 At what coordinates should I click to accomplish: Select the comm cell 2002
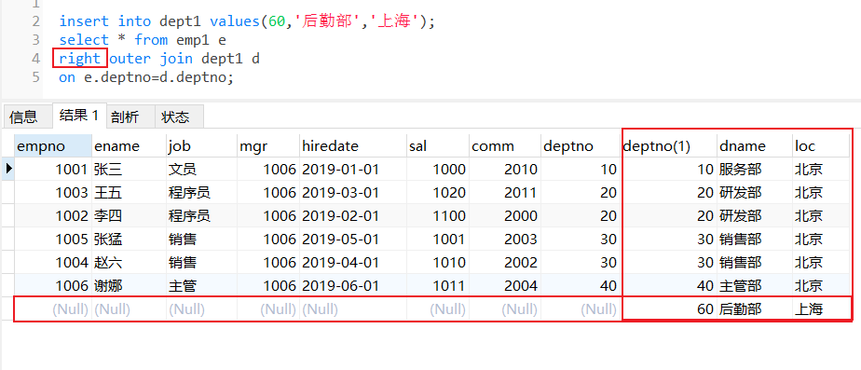[505, 263]
